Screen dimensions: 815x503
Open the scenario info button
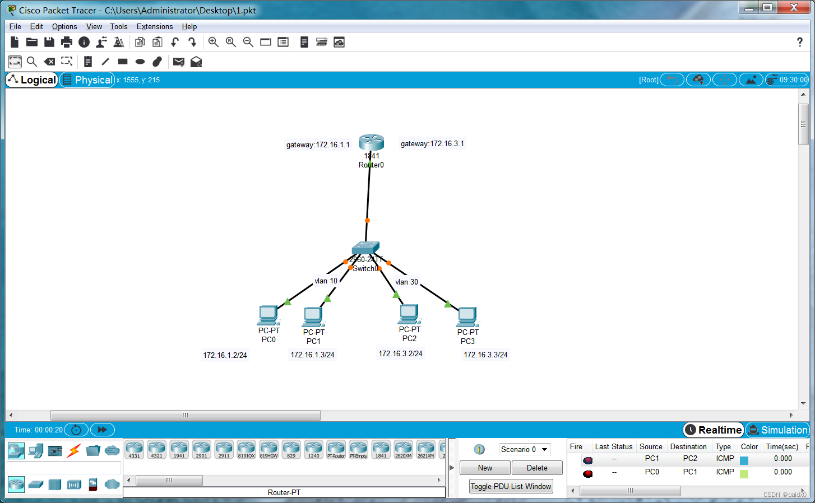(479, 449)
